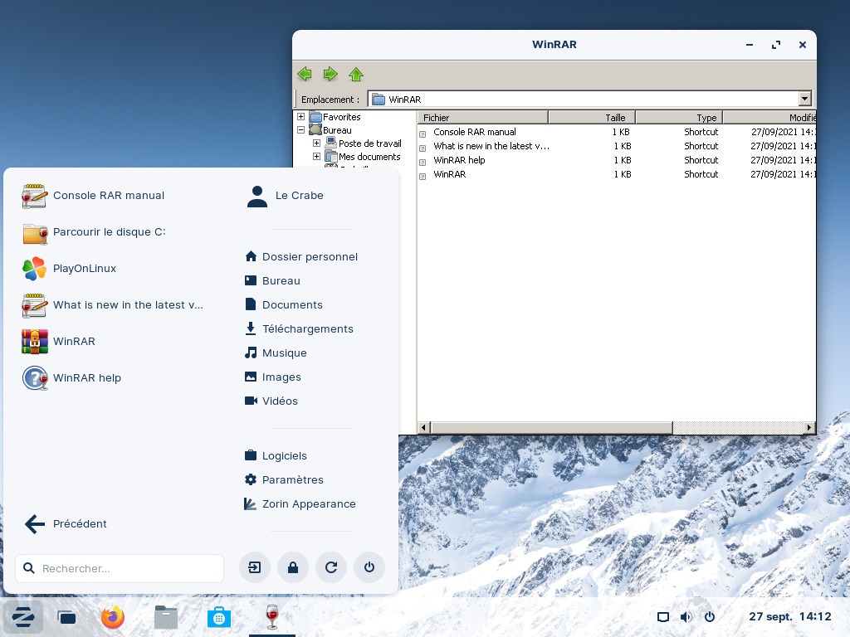The width and height of the screenshot is (850, 637).
Task: Open Le Crabe user account entry
Action: [285, 196]
